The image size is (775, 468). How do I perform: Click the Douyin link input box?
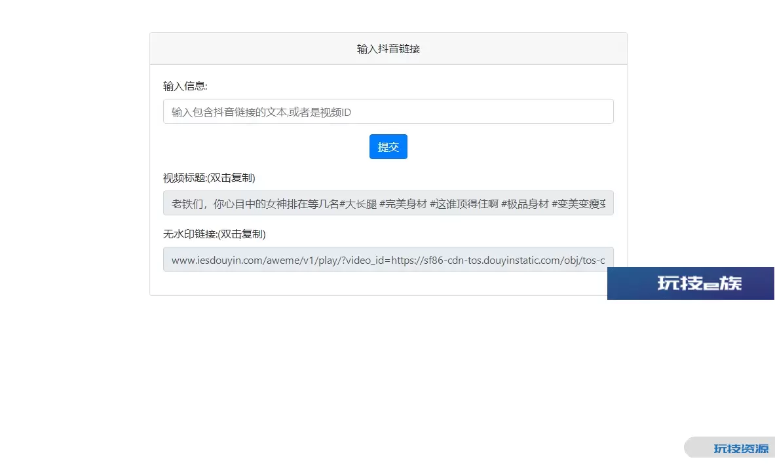tap(388, 111)
